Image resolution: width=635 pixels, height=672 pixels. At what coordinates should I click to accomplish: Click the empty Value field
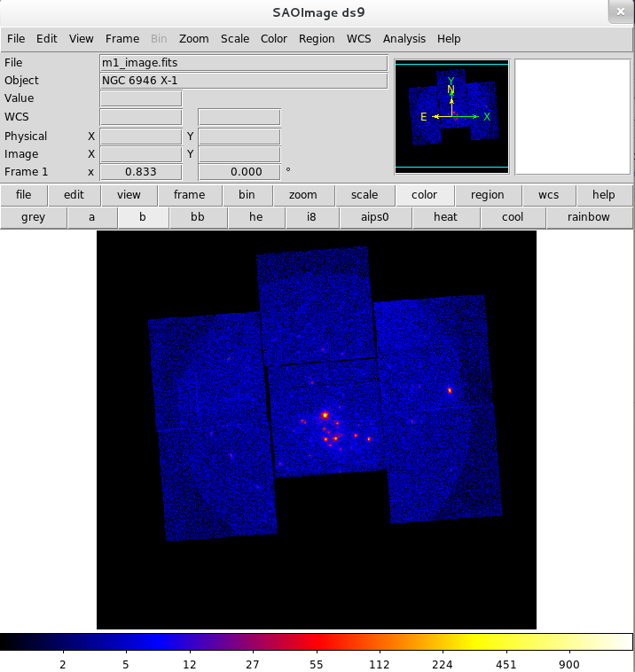click(141, 98)
